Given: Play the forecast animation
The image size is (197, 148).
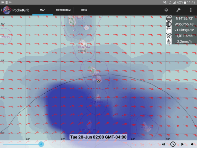Looking at the screenshot, I should click(183, 144).
